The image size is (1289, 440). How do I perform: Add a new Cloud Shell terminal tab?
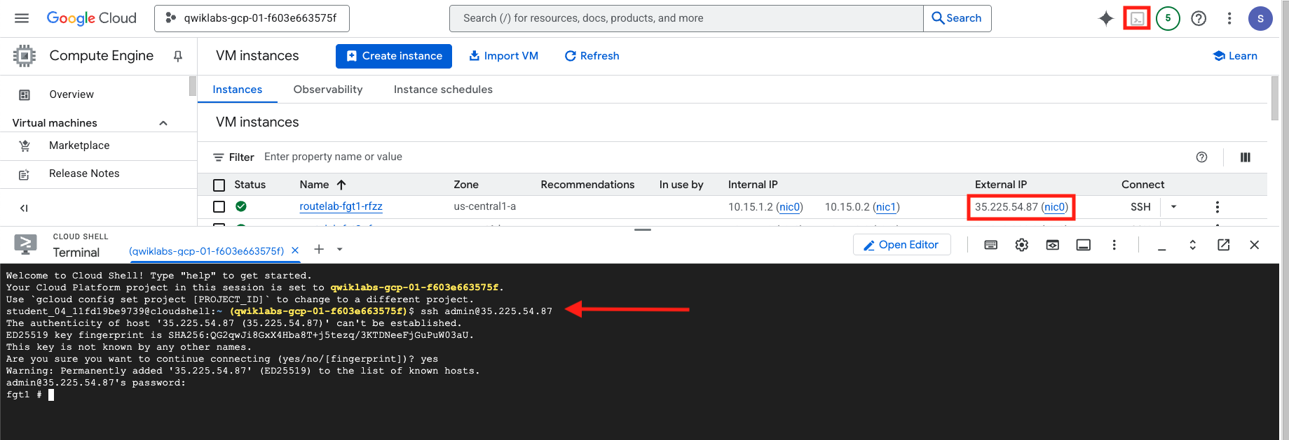[x=319, y=250]
